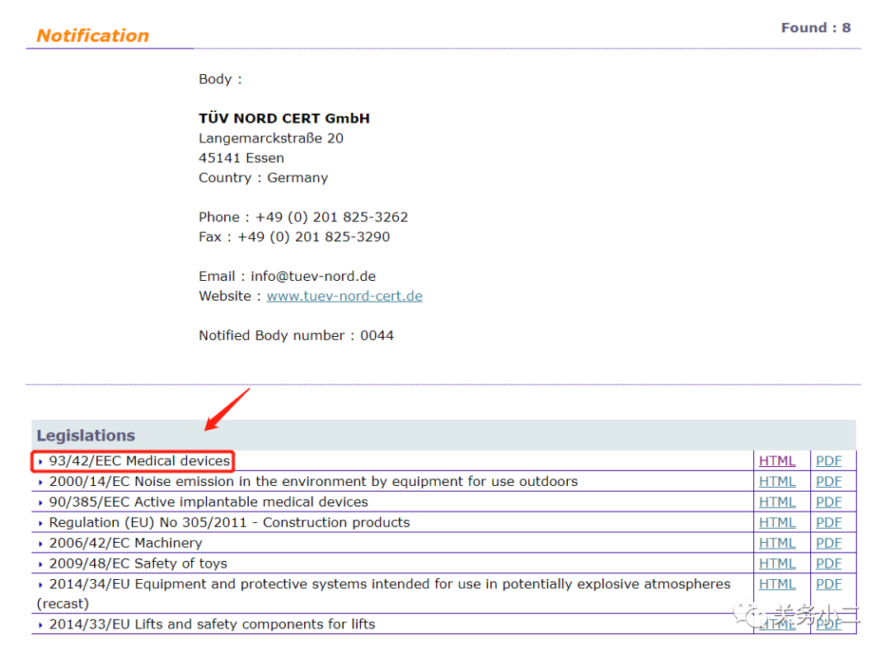Select the 93/42/EEC Medical devices row text

point(139,460)
